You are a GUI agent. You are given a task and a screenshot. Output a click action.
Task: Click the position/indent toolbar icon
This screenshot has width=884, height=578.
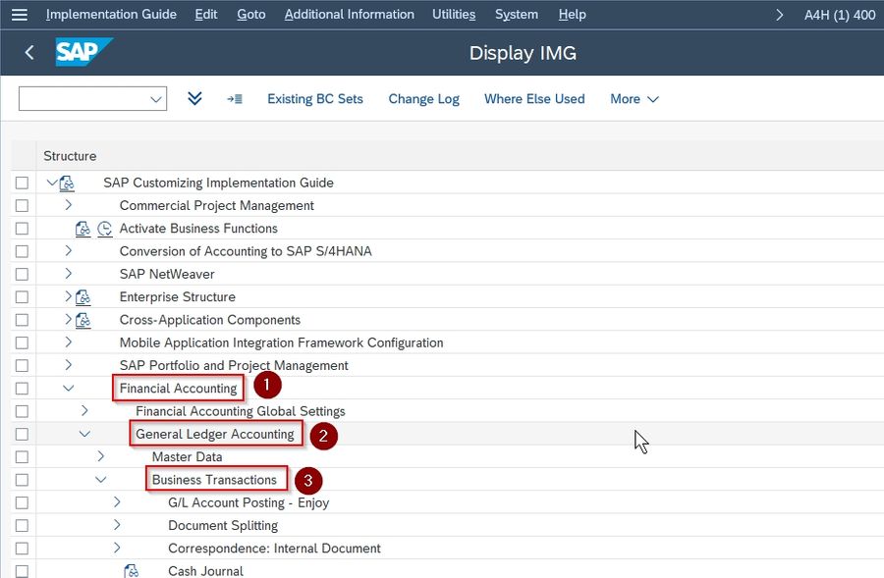click(235, 99)
